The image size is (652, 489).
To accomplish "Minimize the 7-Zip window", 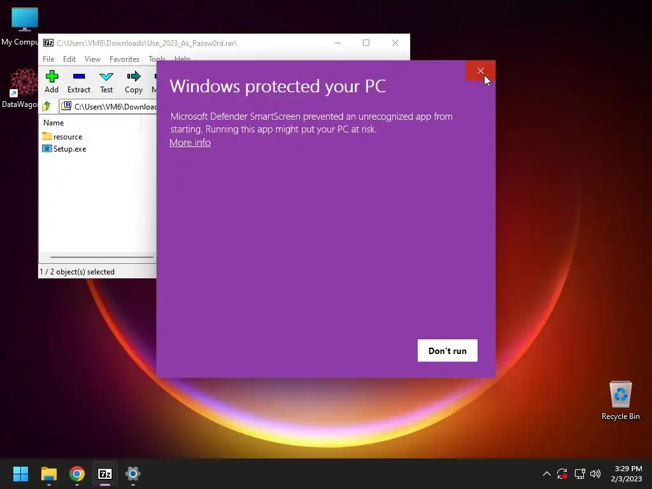I will [x=337, y=43].
